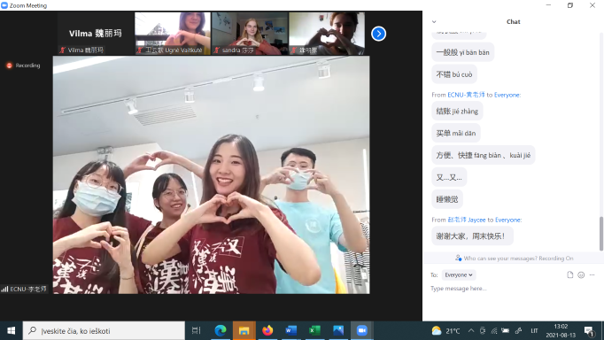Open Firefox from taskbar
The width and height of the screenshot is (604, 340).
[267, 331]
